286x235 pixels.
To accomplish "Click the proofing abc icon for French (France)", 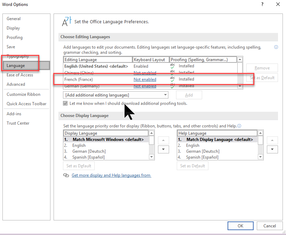I will point(172,79).
